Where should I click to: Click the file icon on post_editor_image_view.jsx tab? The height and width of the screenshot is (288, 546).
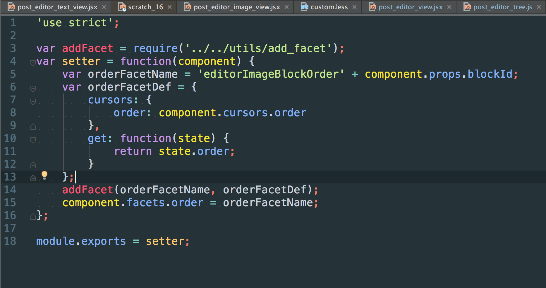coord(188,7)
